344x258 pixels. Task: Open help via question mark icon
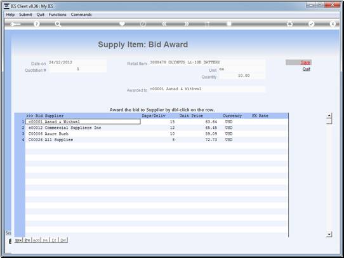pyautogui.click(x=37, y=24)
